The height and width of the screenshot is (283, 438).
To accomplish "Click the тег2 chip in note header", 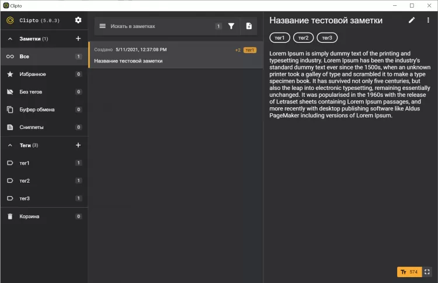I will (303, 38).
